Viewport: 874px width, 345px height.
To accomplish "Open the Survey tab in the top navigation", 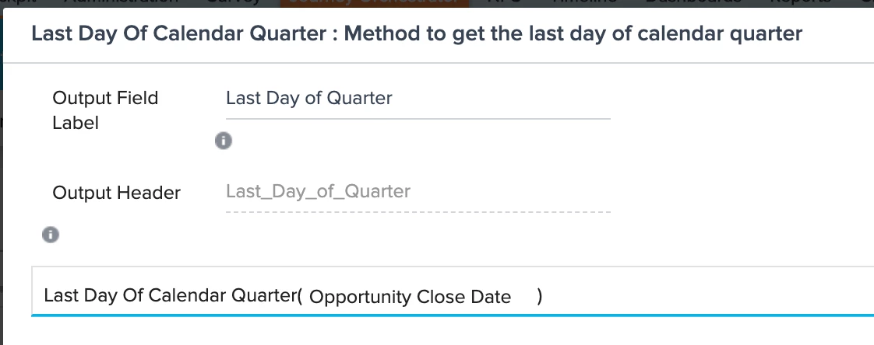I will [x=234, y=2].
